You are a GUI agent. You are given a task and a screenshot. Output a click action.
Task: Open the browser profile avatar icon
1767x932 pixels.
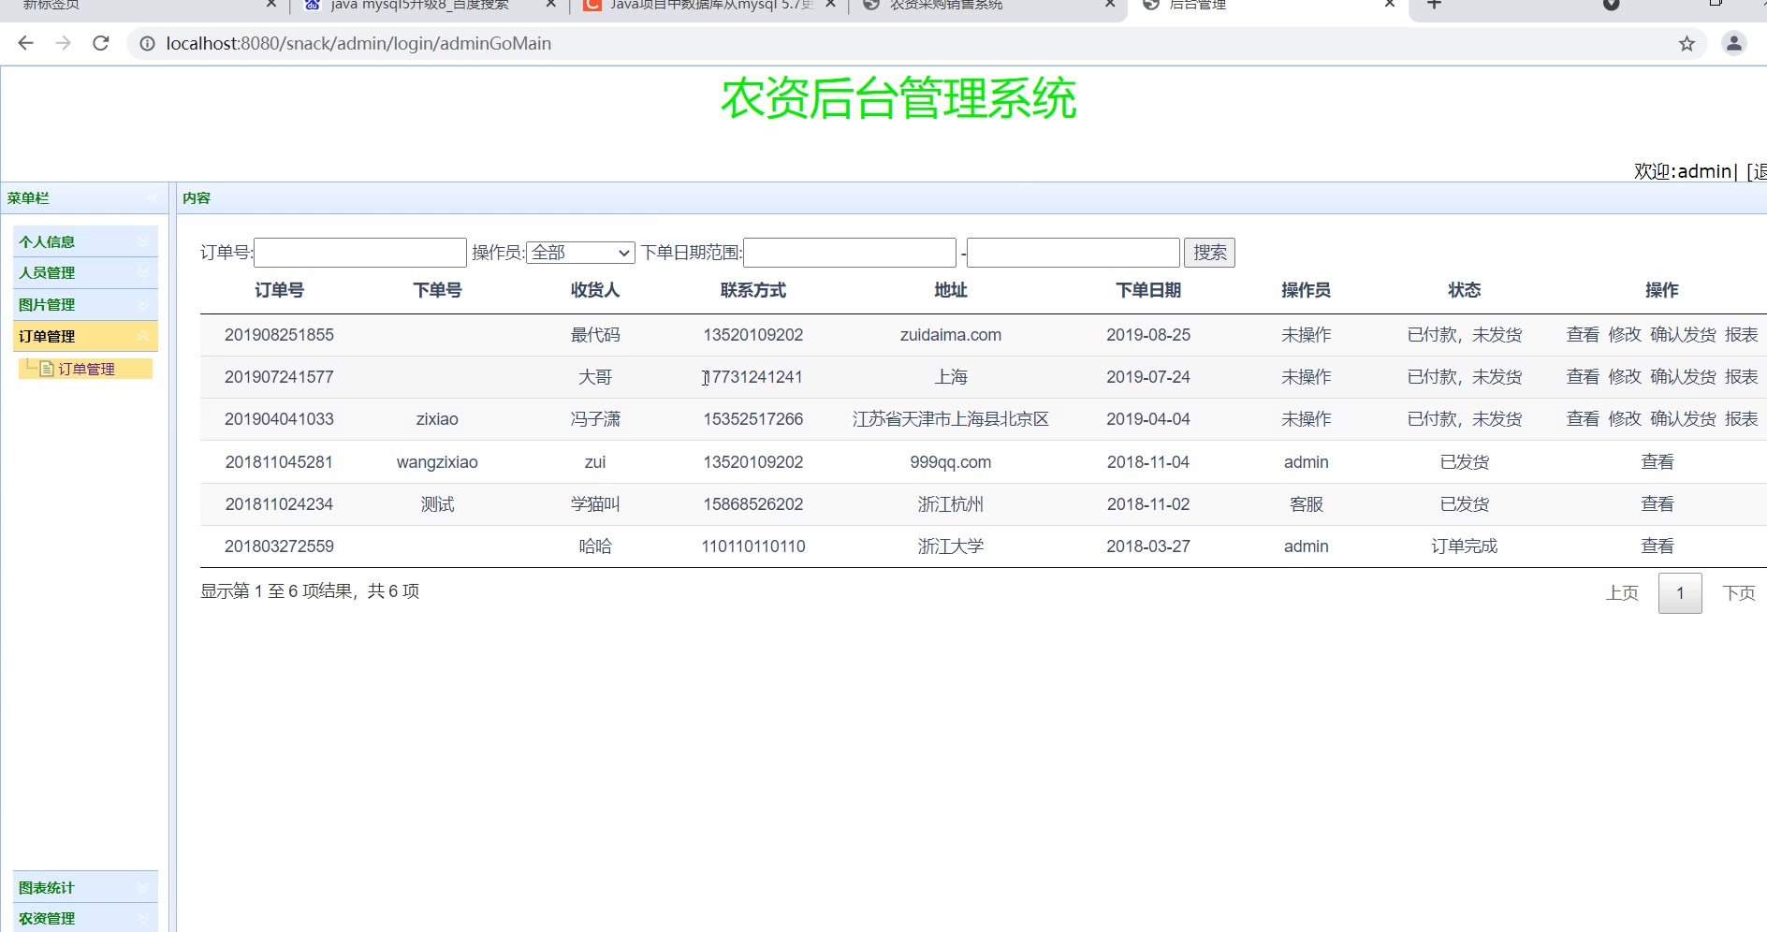pos(1733,43)
